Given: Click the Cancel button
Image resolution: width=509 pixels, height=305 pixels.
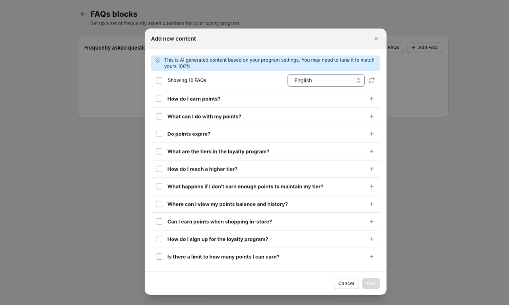Looking at the screenshot, I should point(346,284).
